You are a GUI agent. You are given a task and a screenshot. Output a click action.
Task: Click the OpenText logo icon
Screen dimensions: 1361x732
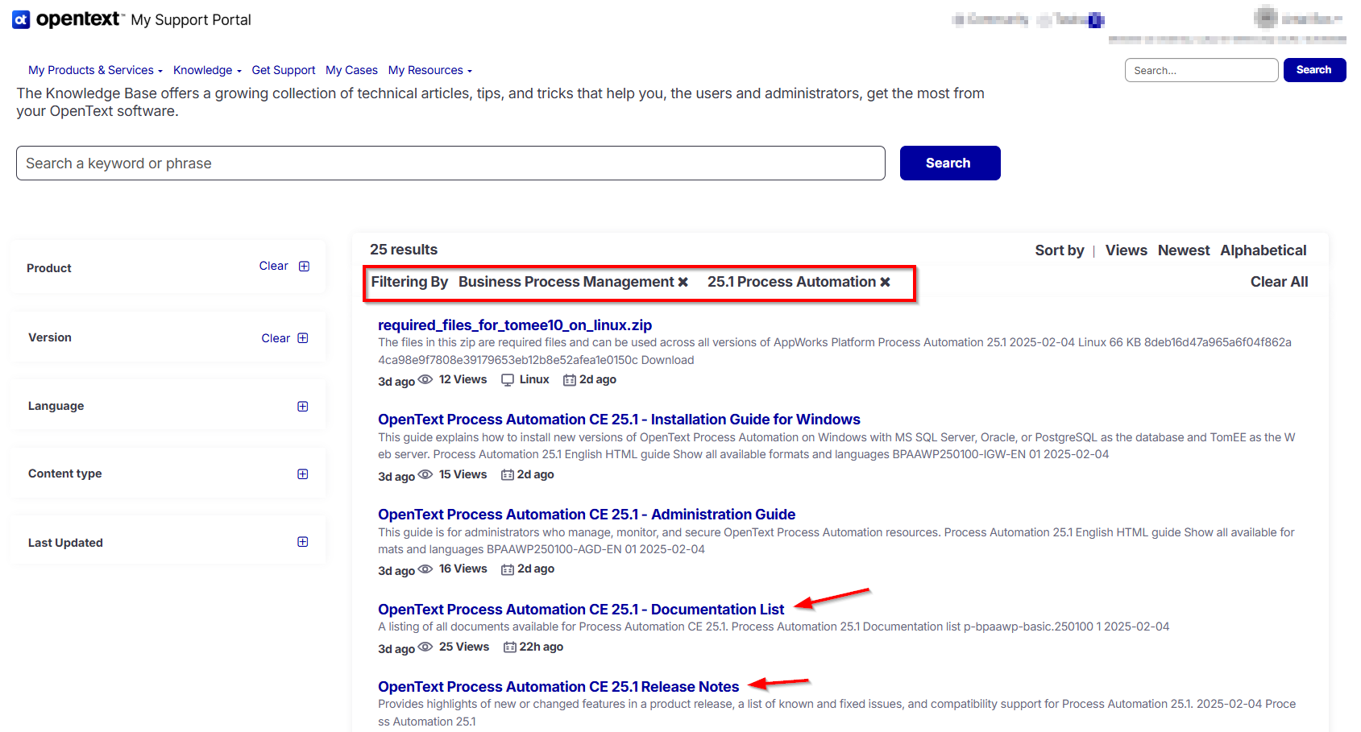[x=21, y=19]
